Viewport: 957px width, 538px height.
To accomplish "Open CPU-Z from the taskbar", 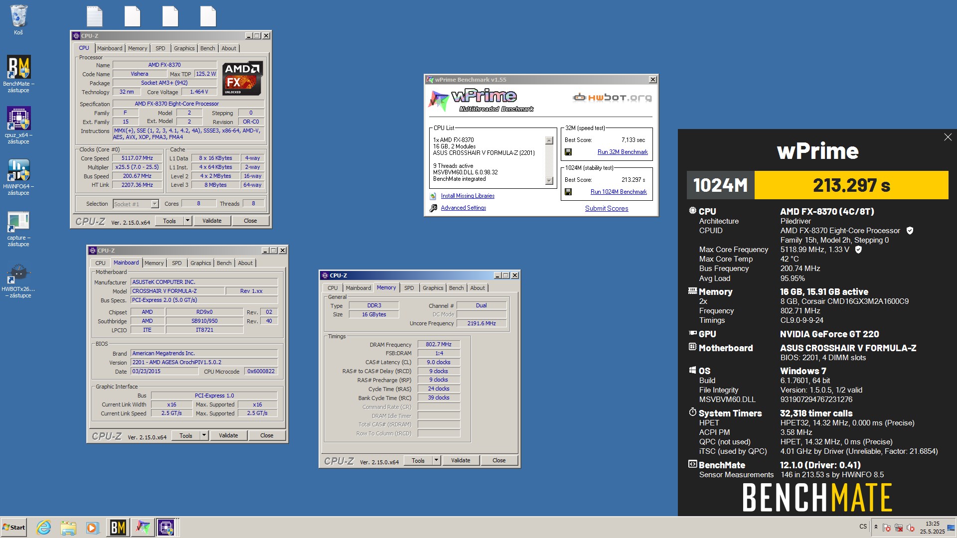I will [166, 528].
